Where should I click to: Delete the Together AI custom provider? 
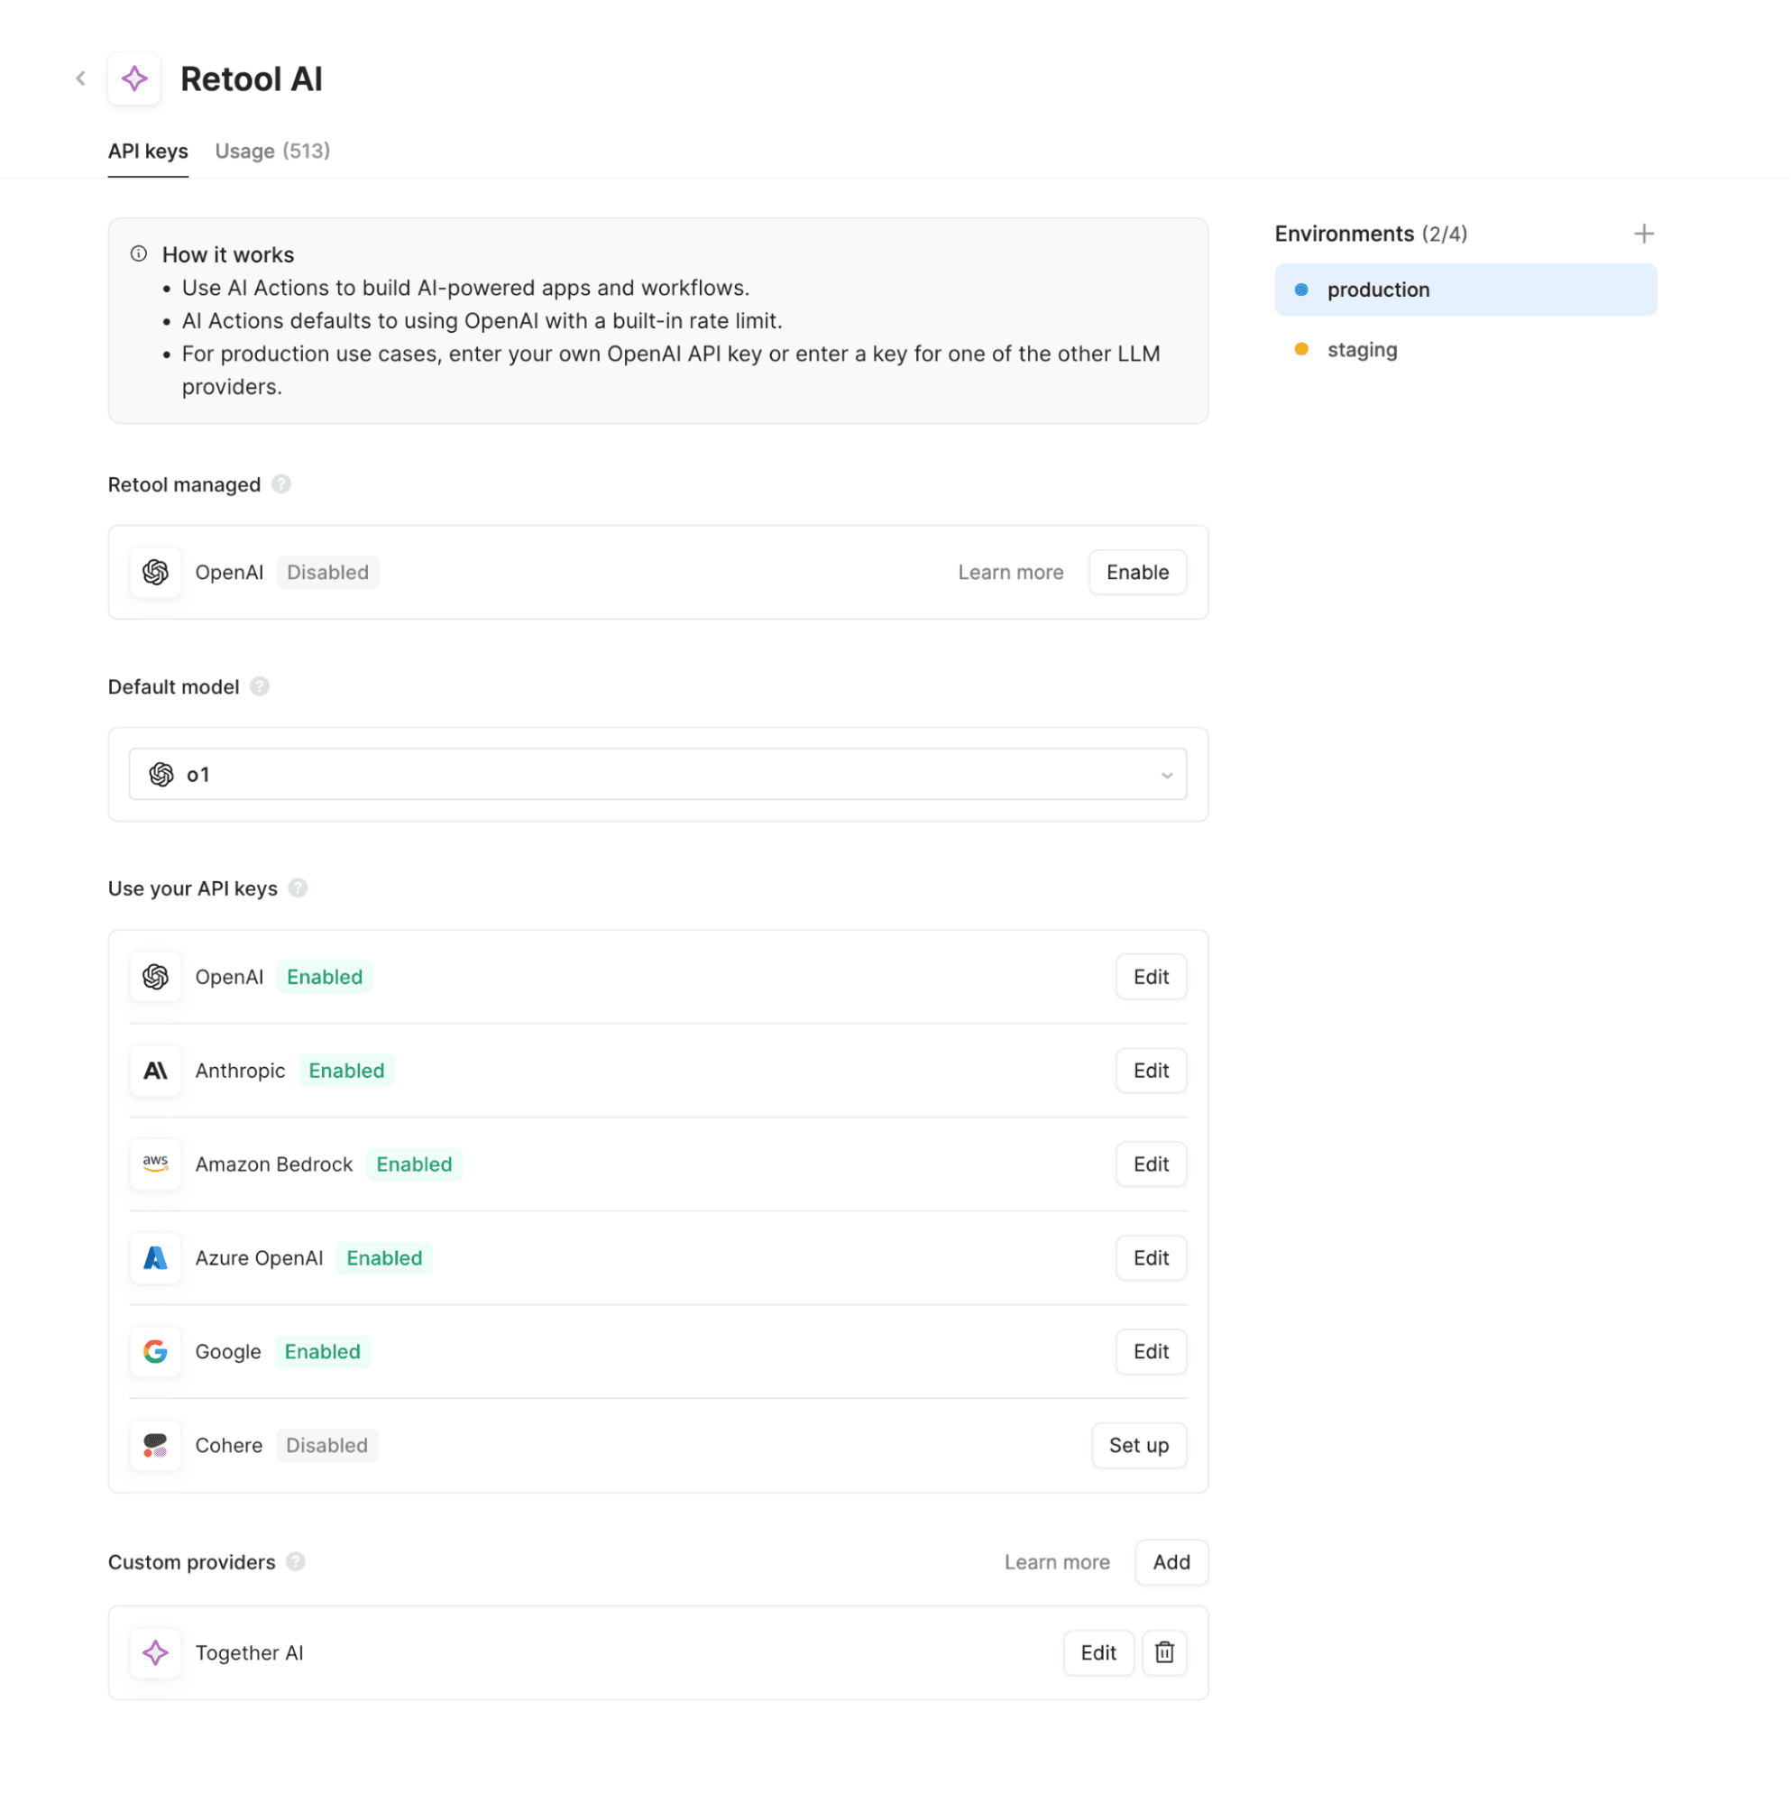(x=1164, y=1652)
